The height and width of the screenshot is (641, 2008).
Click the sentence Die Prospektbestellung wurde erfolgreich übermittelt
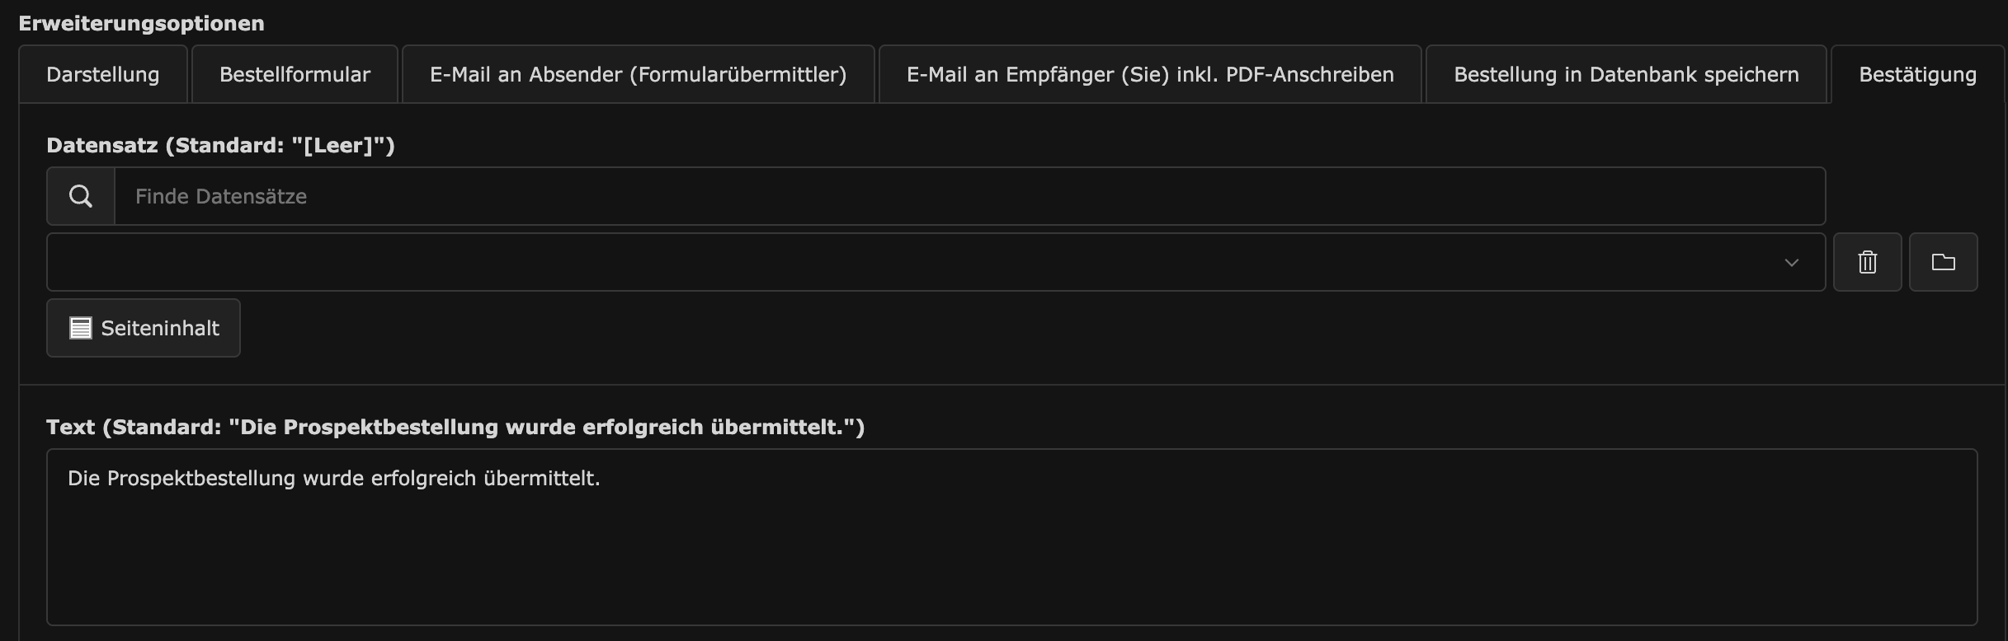[333, 479]
